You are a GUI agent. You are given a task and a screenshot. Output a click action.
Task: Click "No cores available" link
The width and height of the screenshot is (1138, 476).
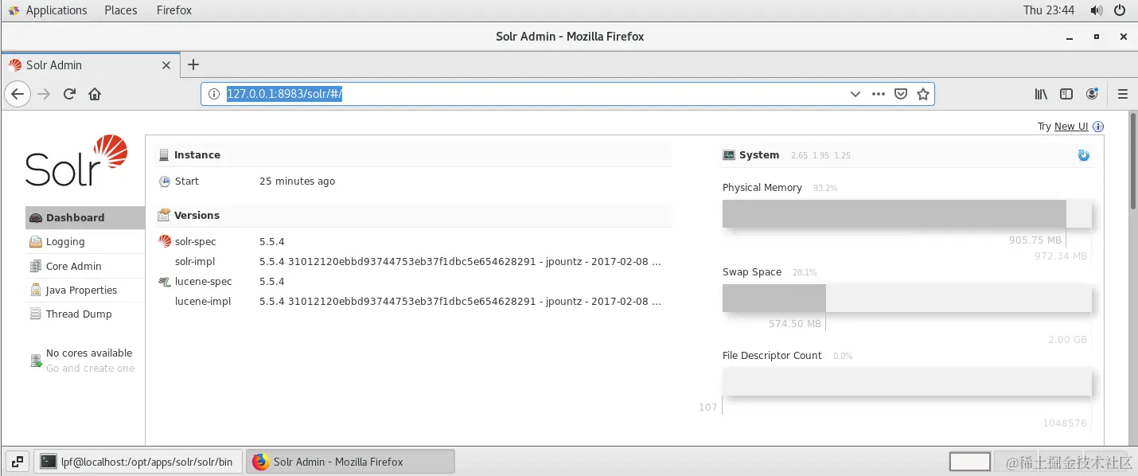tap(89, 353)
